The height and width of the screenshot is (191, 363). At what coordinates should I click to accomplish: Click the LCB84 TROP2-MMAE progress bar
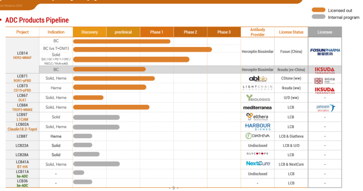pos(111,107)
